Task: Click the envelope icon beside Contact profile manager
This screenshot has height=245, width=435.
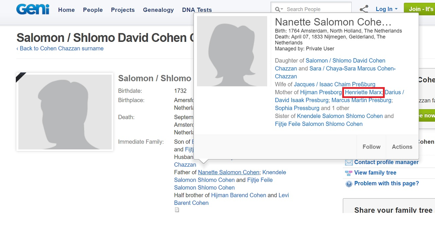Action: click(349, 163)
